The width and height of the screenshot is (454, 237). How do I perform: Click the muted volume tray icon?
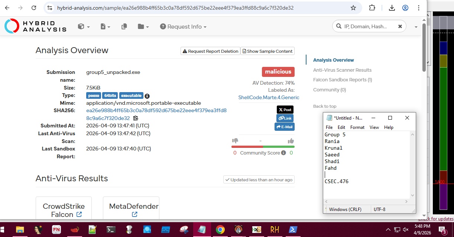click(406, 230)
